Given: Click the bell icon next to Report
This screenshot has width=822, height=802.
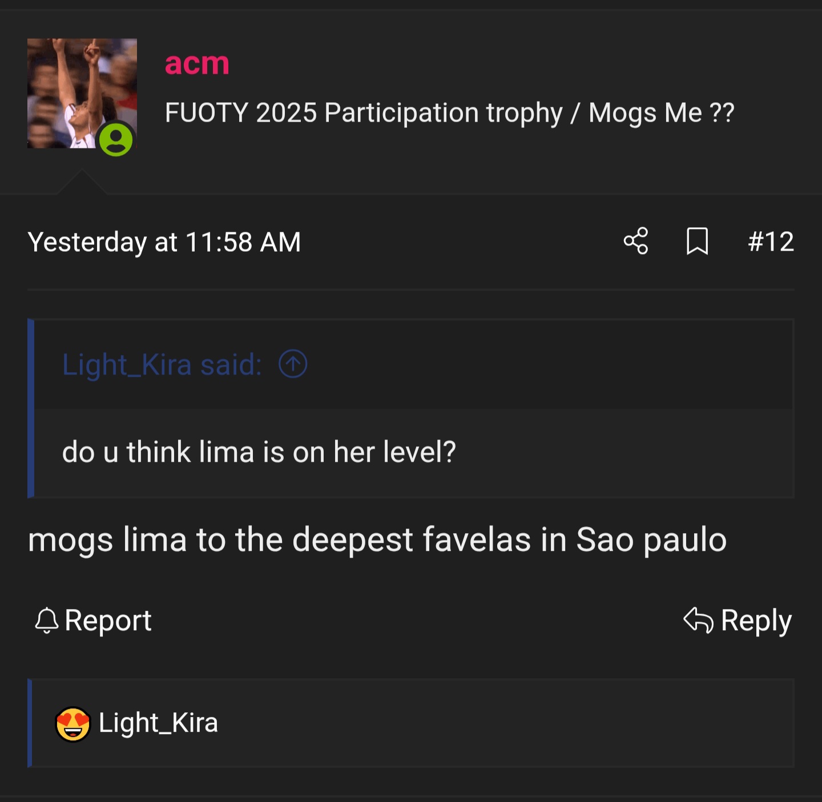Looking at the screenshot, I should click(47, 620).
